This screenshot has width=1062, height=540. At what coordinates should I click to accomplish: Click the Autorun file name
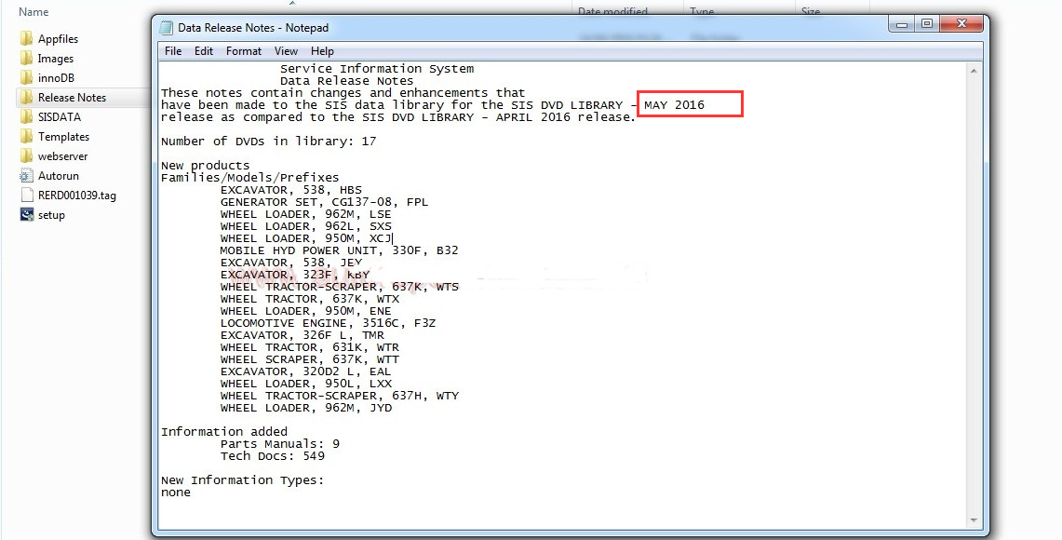[x=59, y=176]
